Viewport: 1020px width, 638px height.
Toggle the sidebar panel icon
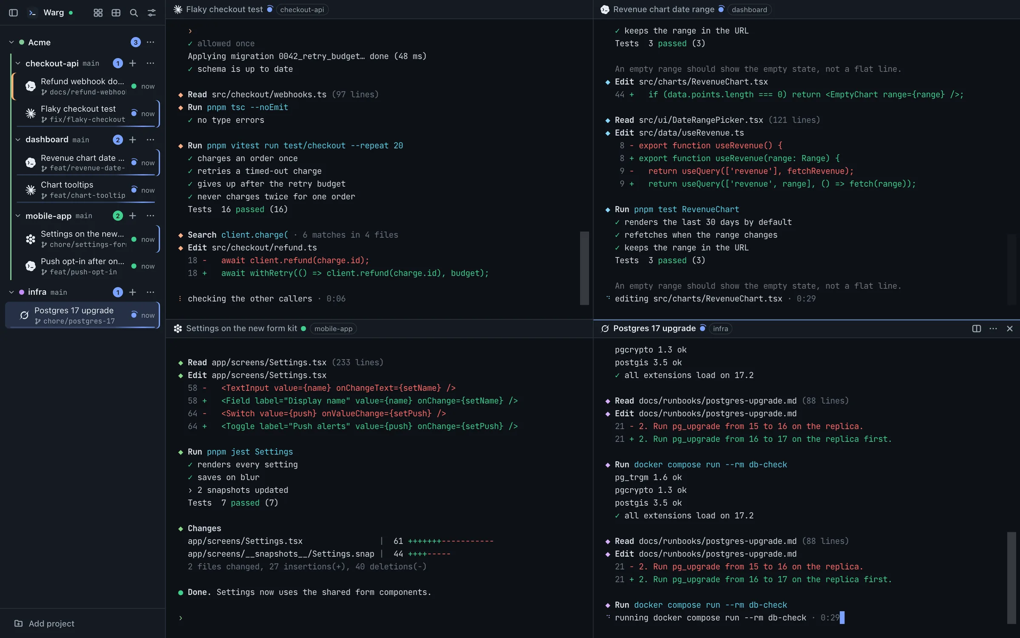[x=13, y=13]
